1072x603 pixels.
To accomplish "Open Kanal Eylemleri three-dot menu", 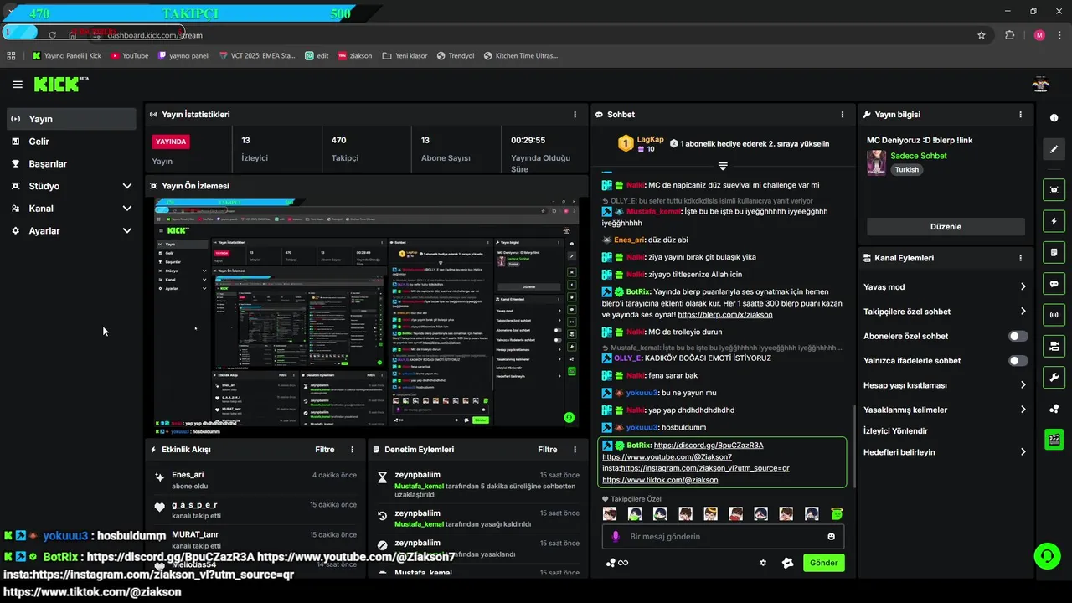I will pyautogui.click(x=1020, y=259).
